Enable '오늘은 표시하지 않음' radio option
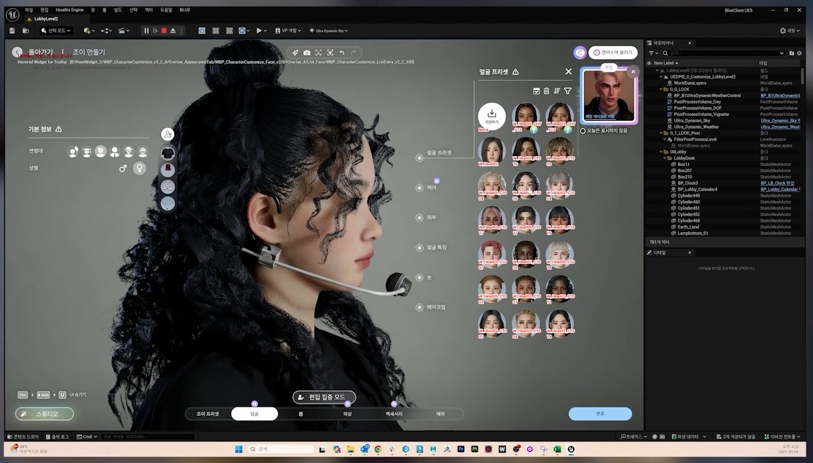This screenshot has width=813, height=463. [x=583, y=131]
